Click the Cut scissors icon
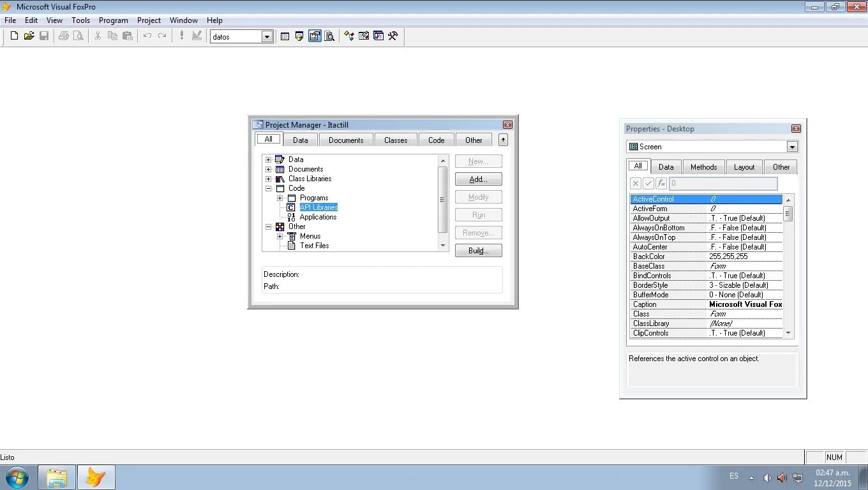This screenshot has height=490, width=868. coord(98,36)
